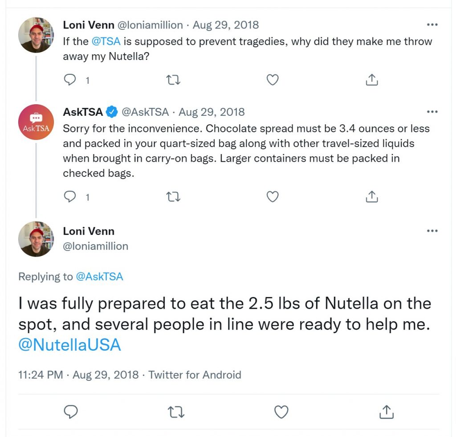Reply to Loni Venn's first tweet
This screenshot has width=456, height=437.
point(70,80)
